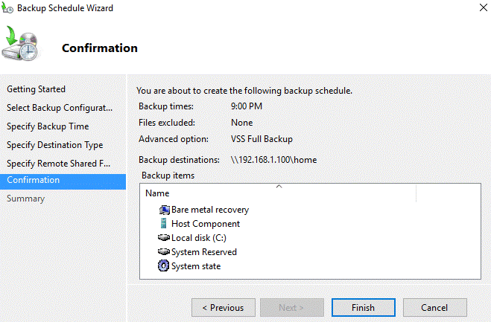Open the Getting Started step
Image resolution: width=491 pixels, height=322 pixels.
point(37,89)
